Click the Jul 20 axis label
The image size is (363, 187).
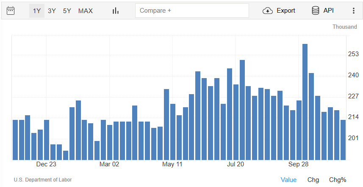coord(236,164)
